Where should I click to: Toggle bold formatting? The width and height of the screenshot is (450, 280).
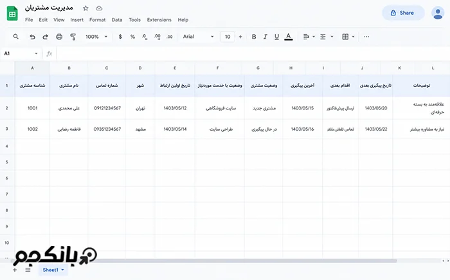click(254, 37)
